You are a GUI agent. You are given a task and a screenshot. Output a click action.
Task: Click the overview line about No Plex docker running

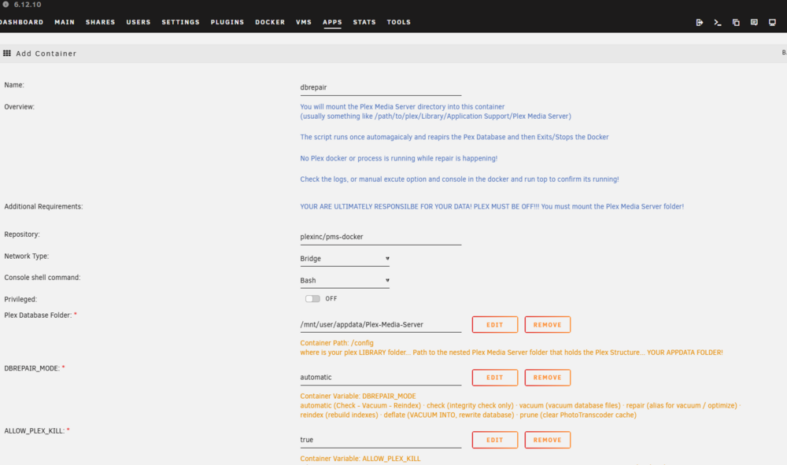click(398, 158)
